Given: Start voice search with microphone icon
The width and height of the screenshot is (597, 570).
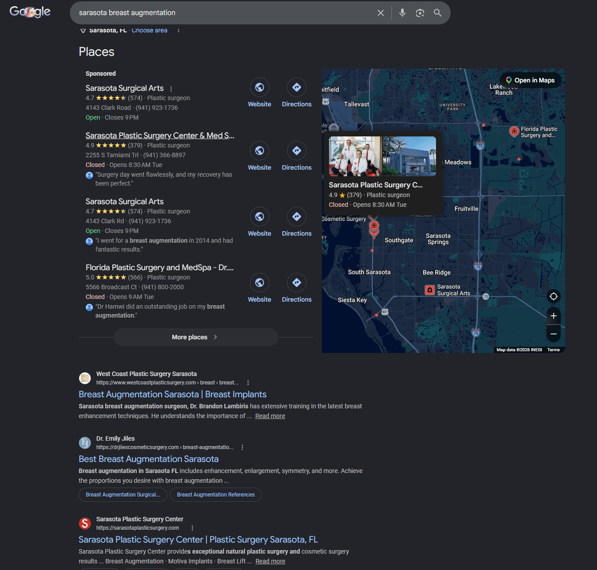Looking at the screenshot, I should [402, 13].
